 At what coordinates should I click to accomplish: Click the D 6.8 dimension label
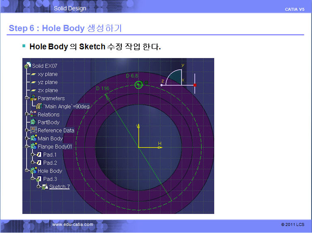[x=132, y=76]
